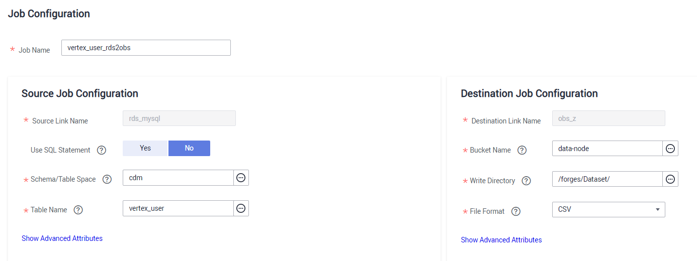Screen dimensions: 697x261
Task: Browse buckets via the data-node ellipsis icon
Action: pos(670,149)
